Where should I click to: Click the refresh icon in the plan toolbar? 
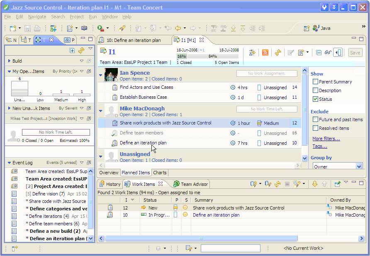click(x=277, y=53)
